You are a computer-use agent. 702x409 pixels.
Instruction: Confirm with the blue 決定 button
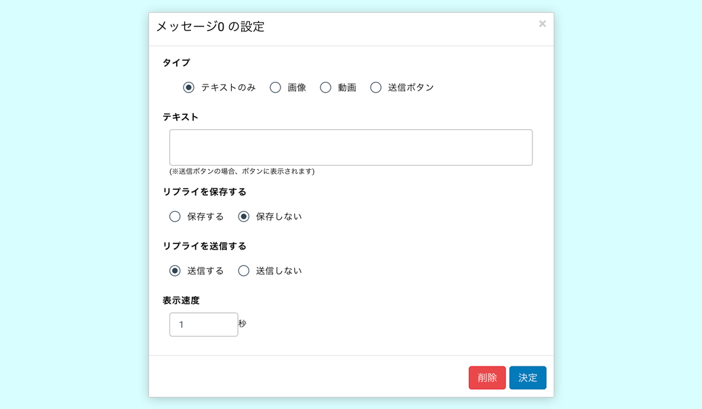[527, 378]
